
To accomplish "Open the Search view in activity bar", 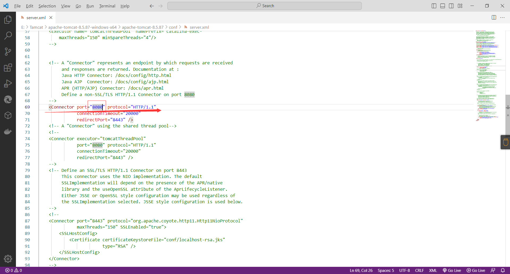I will 8,35.
